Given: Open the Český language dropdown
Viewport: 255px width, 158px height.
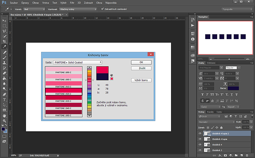Looking at the screenshot, I should click(x=210, y=107).
